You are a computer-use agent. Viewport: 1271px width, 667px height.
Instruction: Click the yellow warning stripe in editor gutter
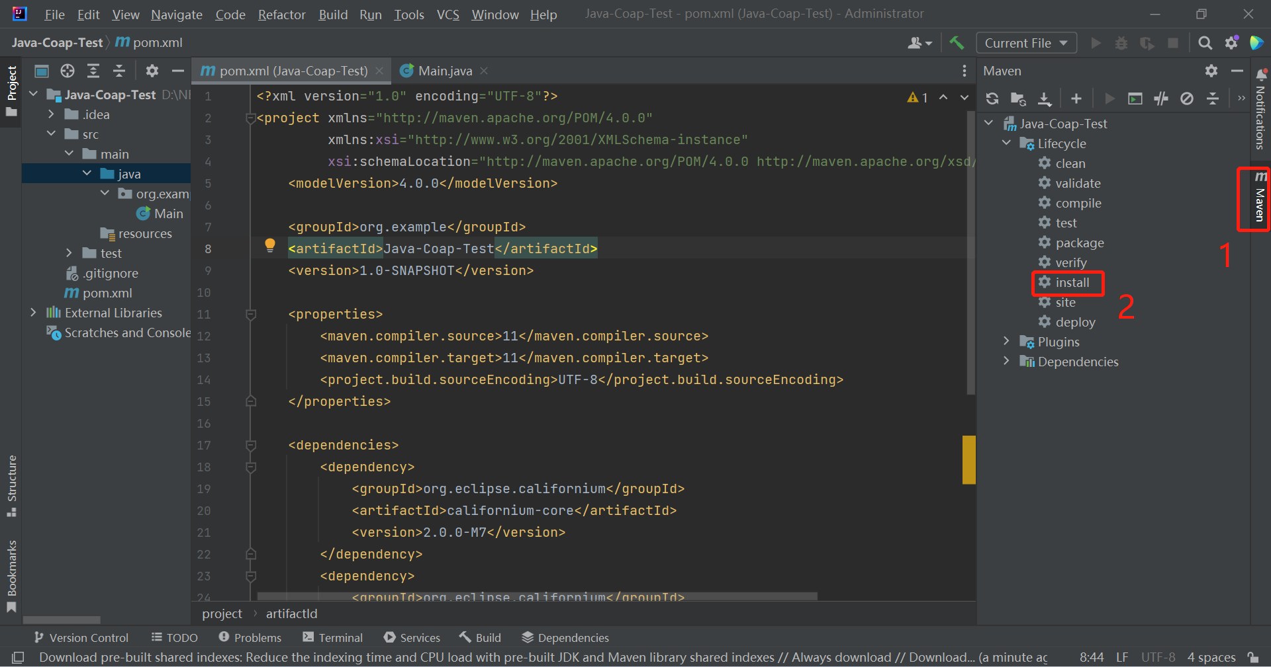click(x=968, y=459)
